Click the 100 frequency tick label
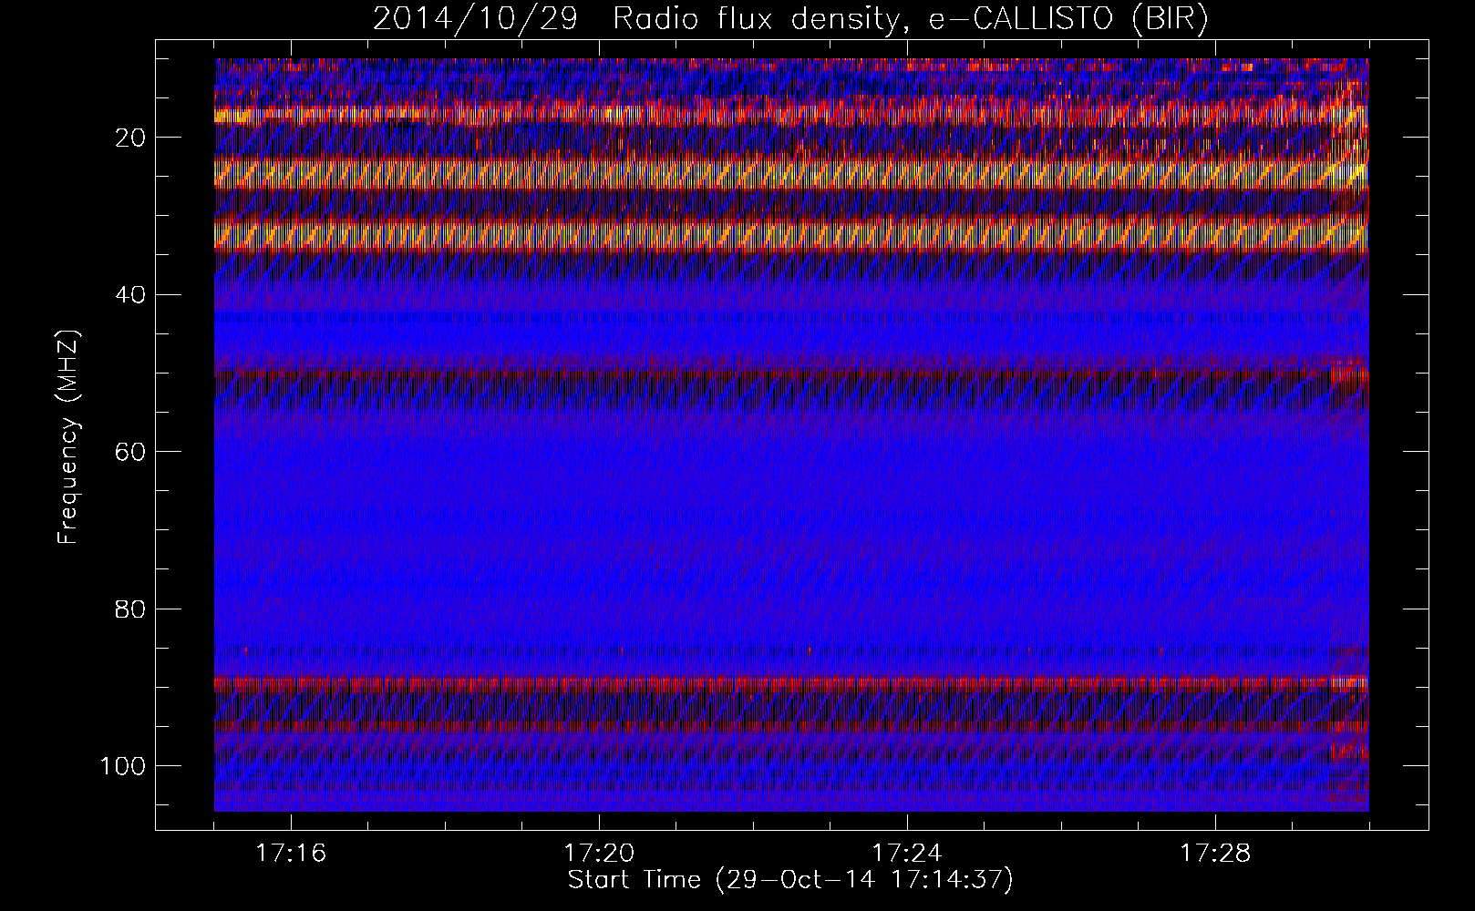The height and width of the screenshot is (911, 1475). (124, 766)
